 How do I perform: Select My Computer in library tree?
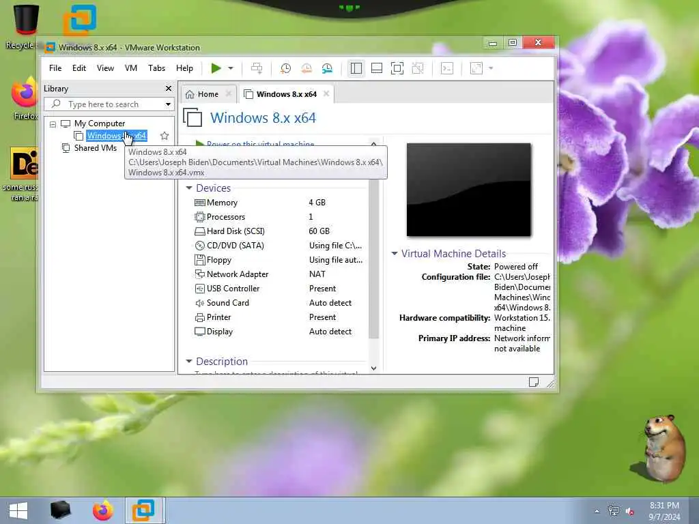coord(100,123)
